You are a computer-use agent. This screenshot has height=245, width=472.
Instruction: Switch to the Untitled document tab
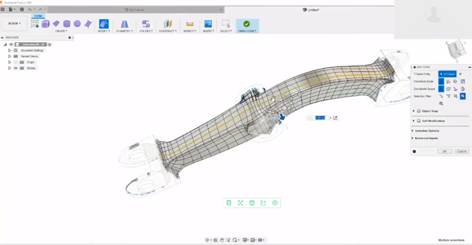[x=310, y=10]
